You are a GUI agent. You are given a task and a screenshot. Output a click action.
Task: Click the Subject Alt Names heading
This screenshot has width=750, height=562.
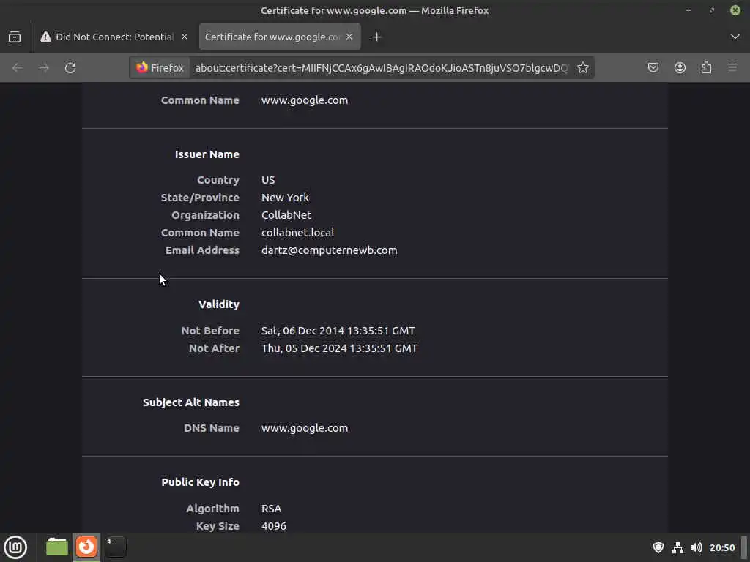coord(191,402)
